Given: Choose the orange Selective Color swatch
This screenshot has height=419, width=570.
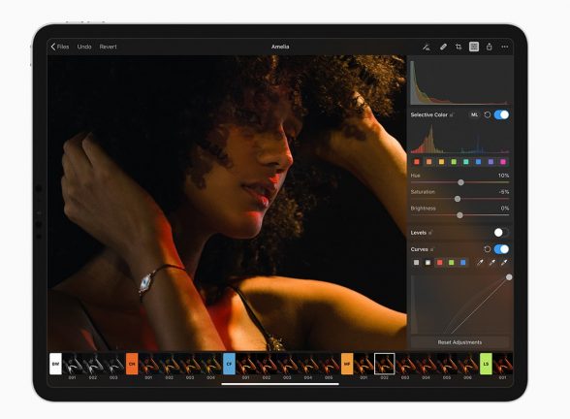Looking at the screenshot, I should click(x=429, y=162).
